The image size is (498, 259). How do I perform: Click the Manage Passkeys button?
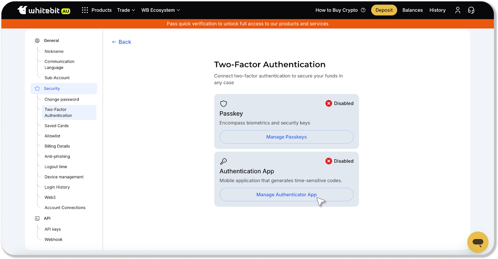286,137
